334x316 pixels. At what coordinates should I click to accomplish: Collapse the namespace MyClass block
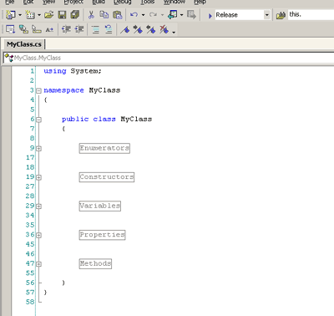tap(38, 90)
